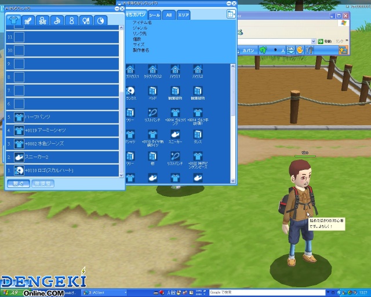The width and height of the screenshot is (371, 297).
Task: Click the 微調整 button
Action: coord(42,183)
